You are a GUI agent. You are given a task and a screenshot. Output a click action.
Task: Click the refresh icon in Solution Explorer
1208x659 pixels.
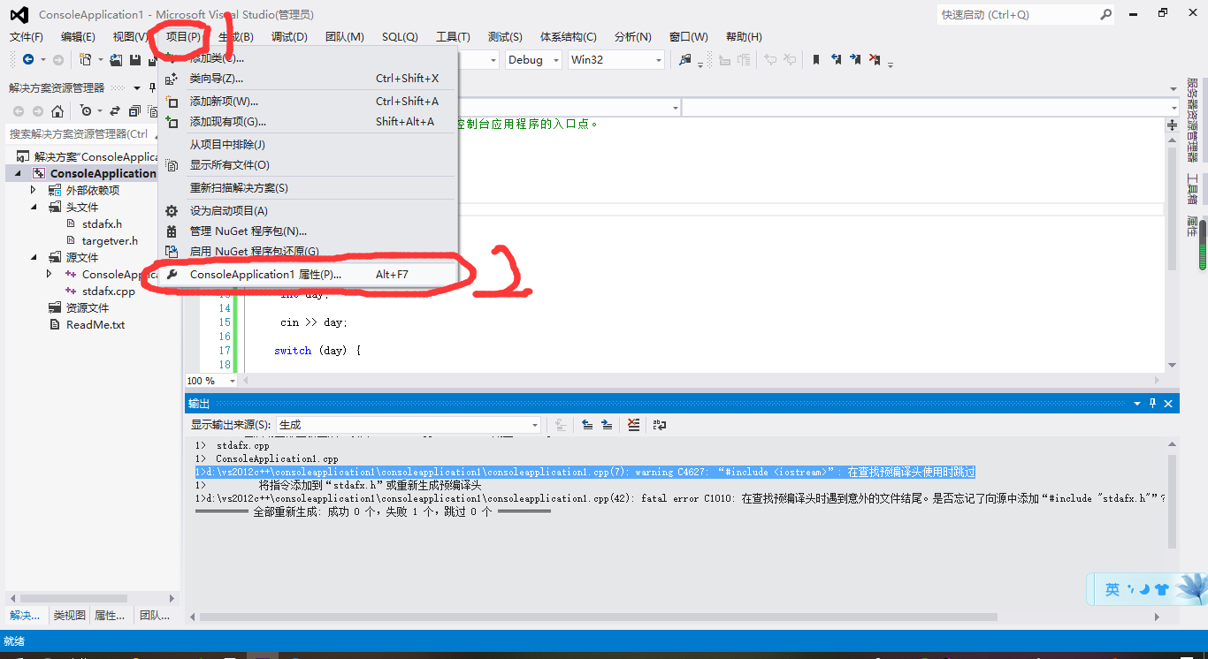(x=113, y=110)
